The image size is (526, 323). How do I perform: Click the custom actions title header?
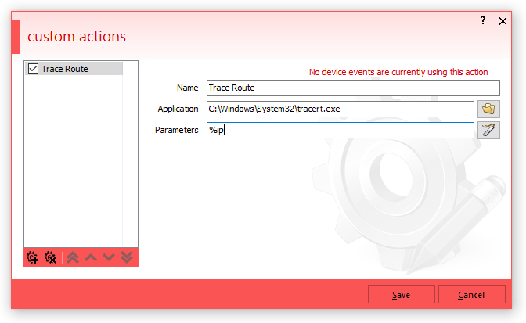[x=77, y=37]
